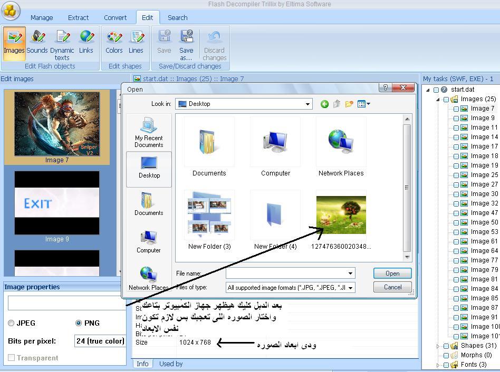Select the PNG radio button

point(79,323)
